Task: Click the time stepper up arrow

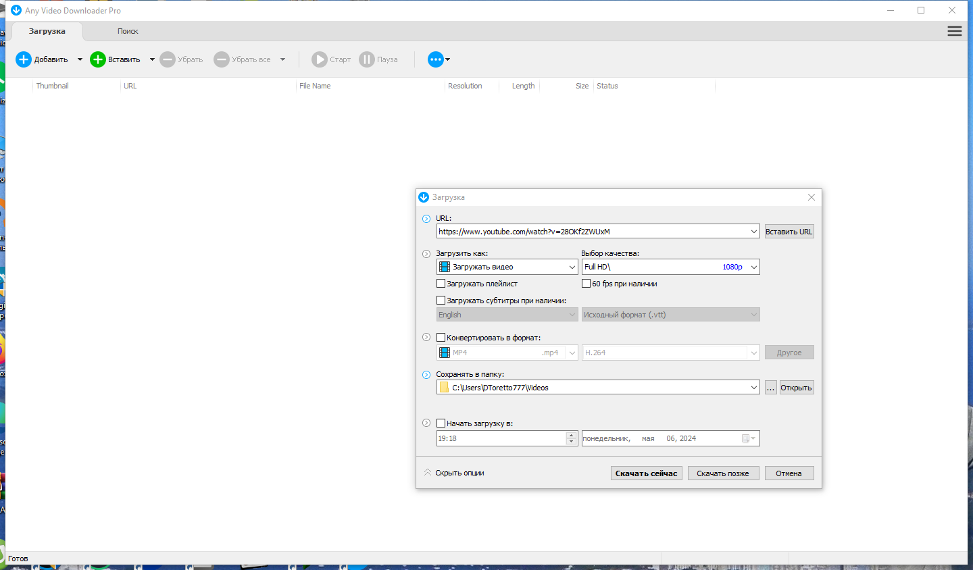Action: pyautogui.click(x=572, y=435)
